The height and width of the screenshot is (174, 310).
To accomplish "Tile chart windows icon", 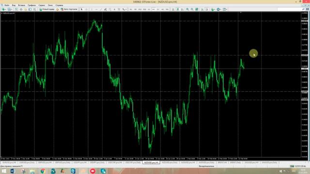I will point(197,9).
